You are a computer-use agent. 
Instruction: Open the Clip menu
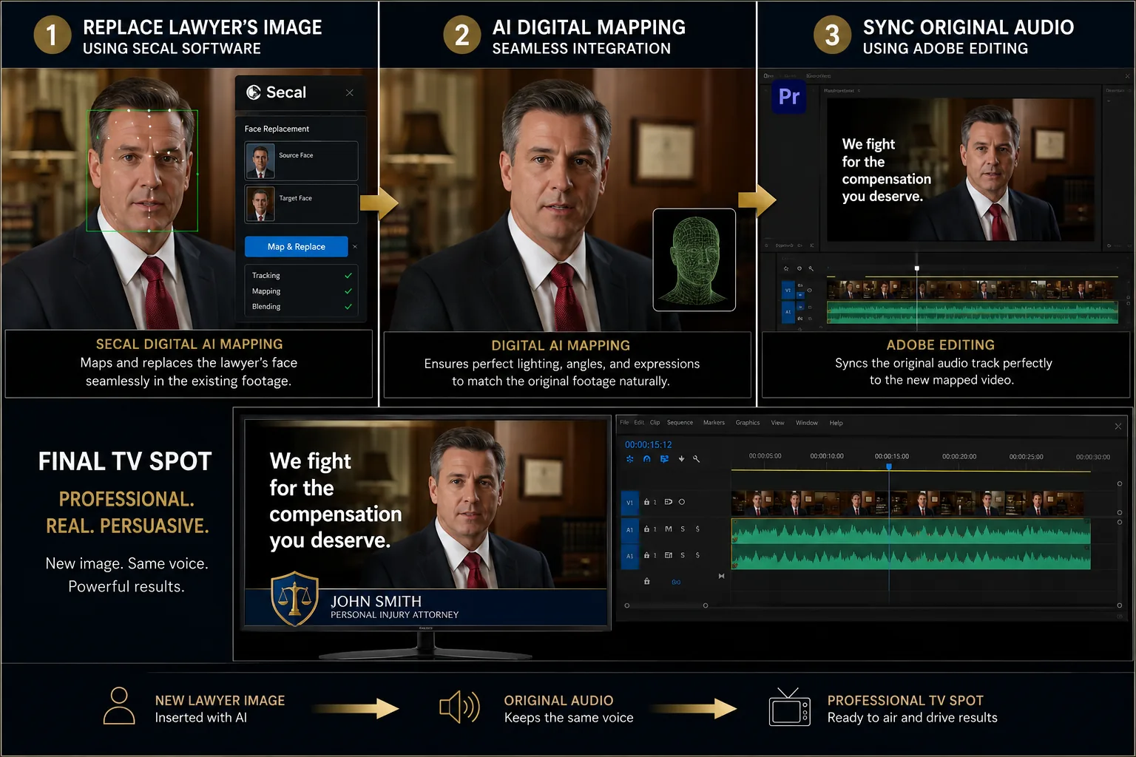coord(655,423)
